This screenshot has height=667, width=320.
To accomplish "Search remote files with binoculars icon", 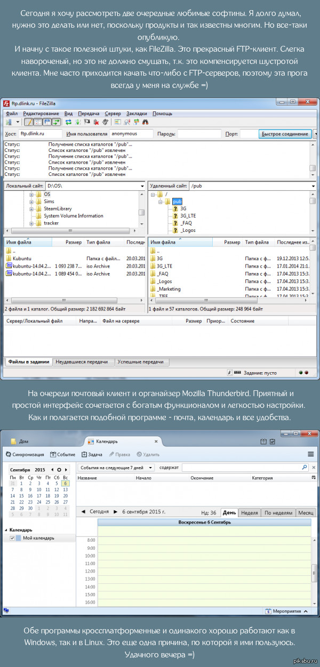I will point(146,122).
